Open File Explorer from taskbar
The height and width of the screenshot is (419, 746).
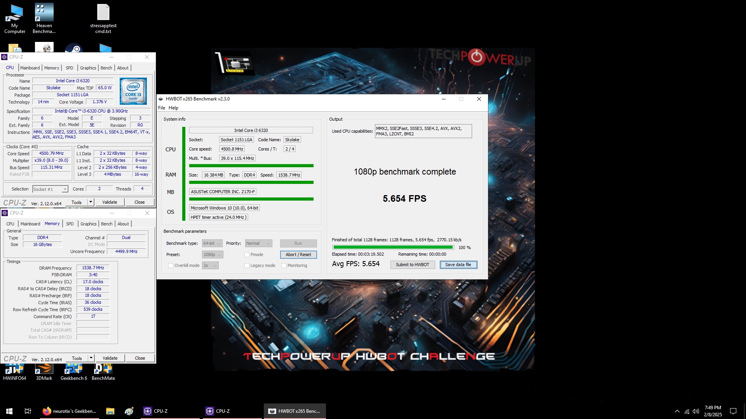point(110,411)
